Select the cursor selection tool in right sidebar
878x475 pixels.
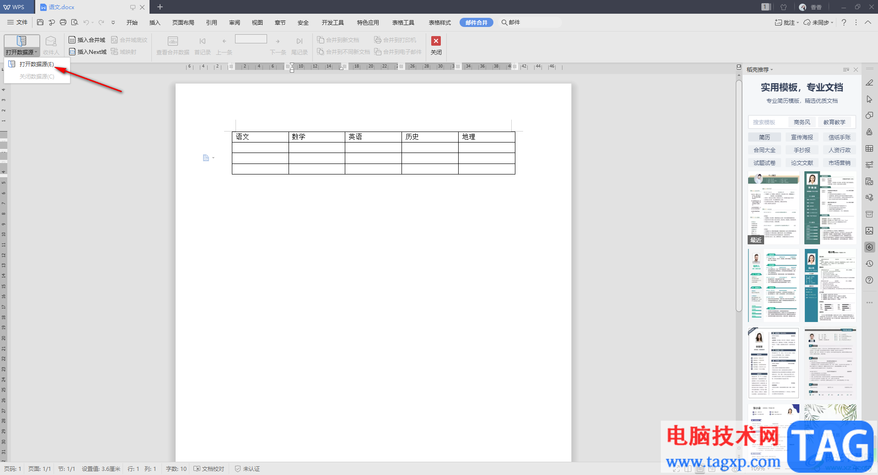[x=869, y=99]
